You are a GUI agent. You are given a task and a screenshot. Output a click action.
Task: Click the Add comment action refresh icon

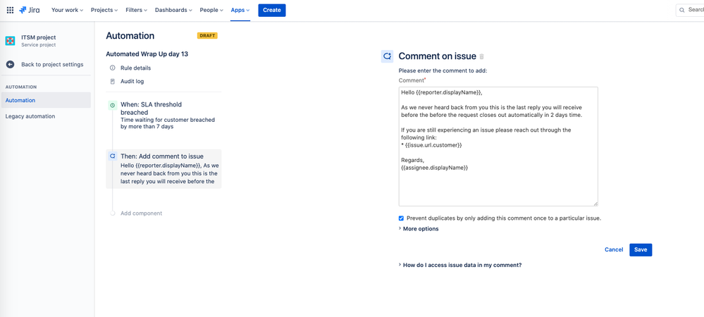[x=113, y=156]
